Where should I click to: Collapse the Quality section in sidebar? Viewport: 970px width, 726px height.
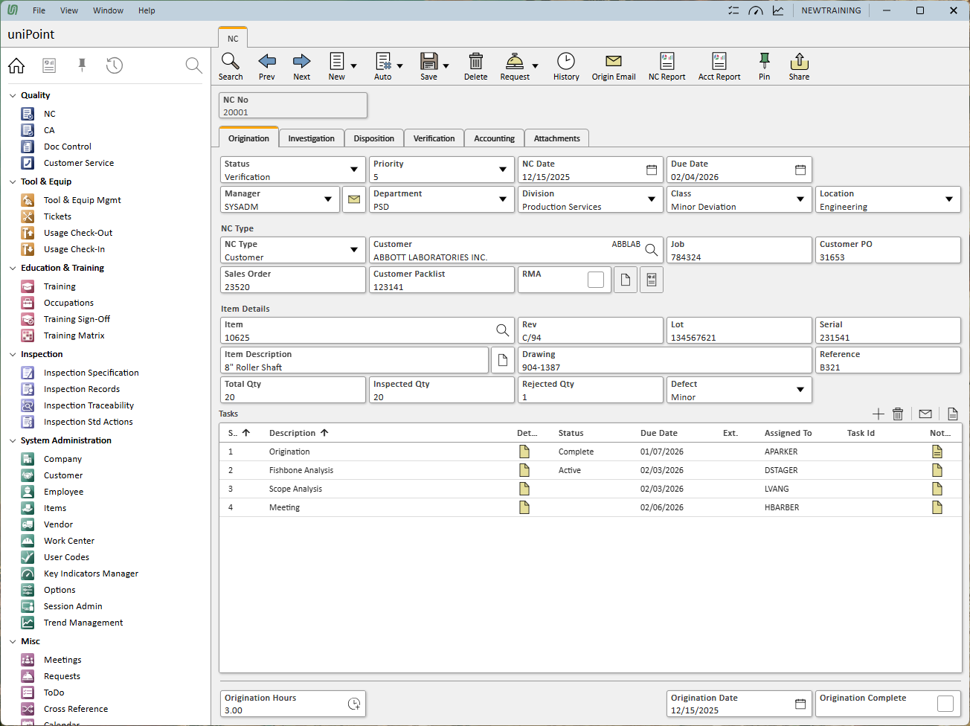[13, 95]
